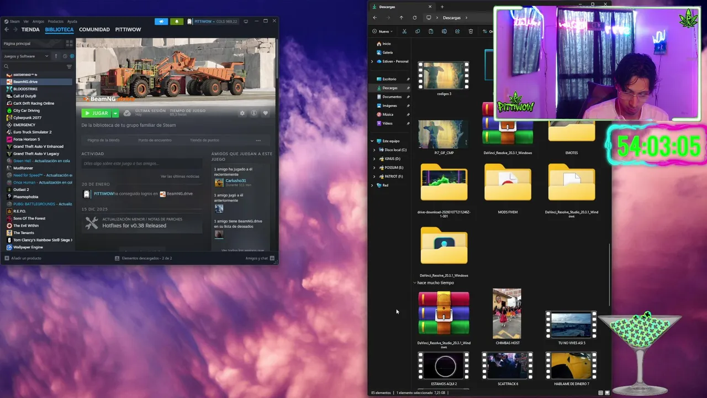Switch to the COMUNIDAD tab
Viewport: 707px width, 398px height.
tap(94, 29)
